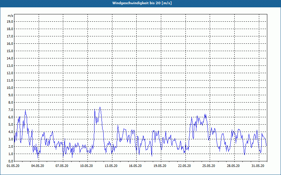Select the 6,0 y-axis value
281x175 pixels.
tap(11, 117)
